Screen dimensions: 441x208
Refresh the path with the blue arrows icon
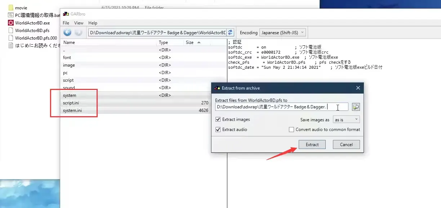click(x=230, y=32)
